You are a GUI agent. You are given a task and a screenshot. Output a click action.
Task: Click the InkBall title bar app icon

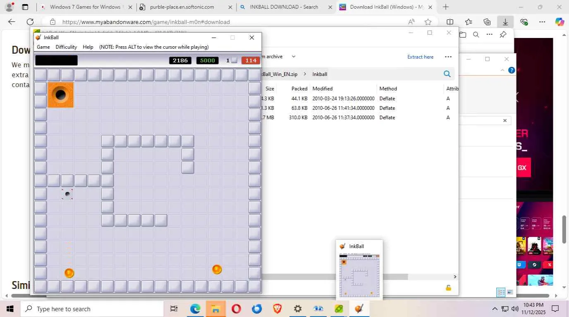coord(38,38)
